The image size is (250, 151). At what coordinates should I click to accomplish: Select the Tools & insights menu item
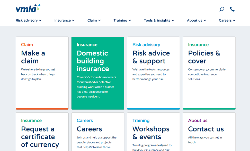point(159,20)
